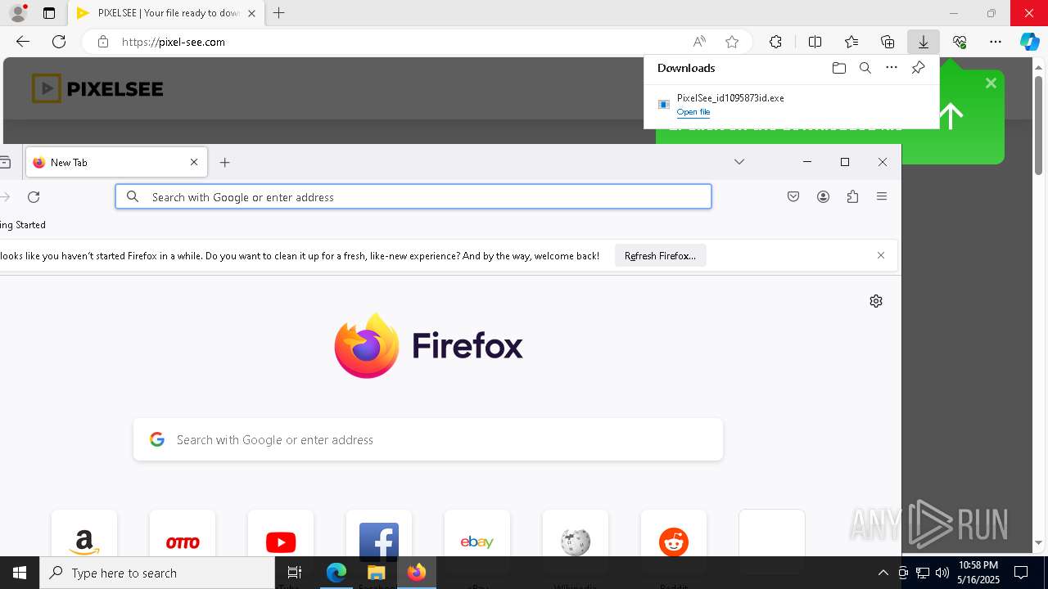Screen dimensions: 1048x589
Task: Open Edge Collections icon
Action: (x=888, y=42)
